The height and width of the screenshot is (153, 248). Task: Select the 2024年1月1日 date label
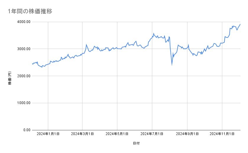[x=48, y=134]
